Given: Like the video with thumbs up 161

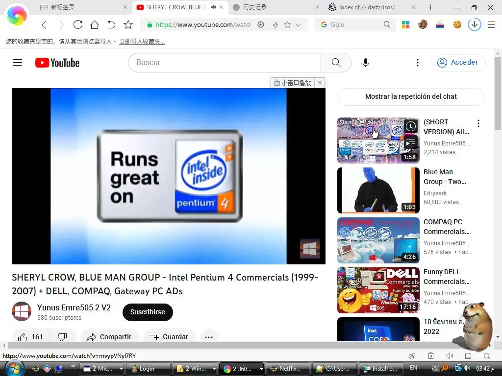Looking at the screenshot, I should pyautogui.click(x=30, y=337).
